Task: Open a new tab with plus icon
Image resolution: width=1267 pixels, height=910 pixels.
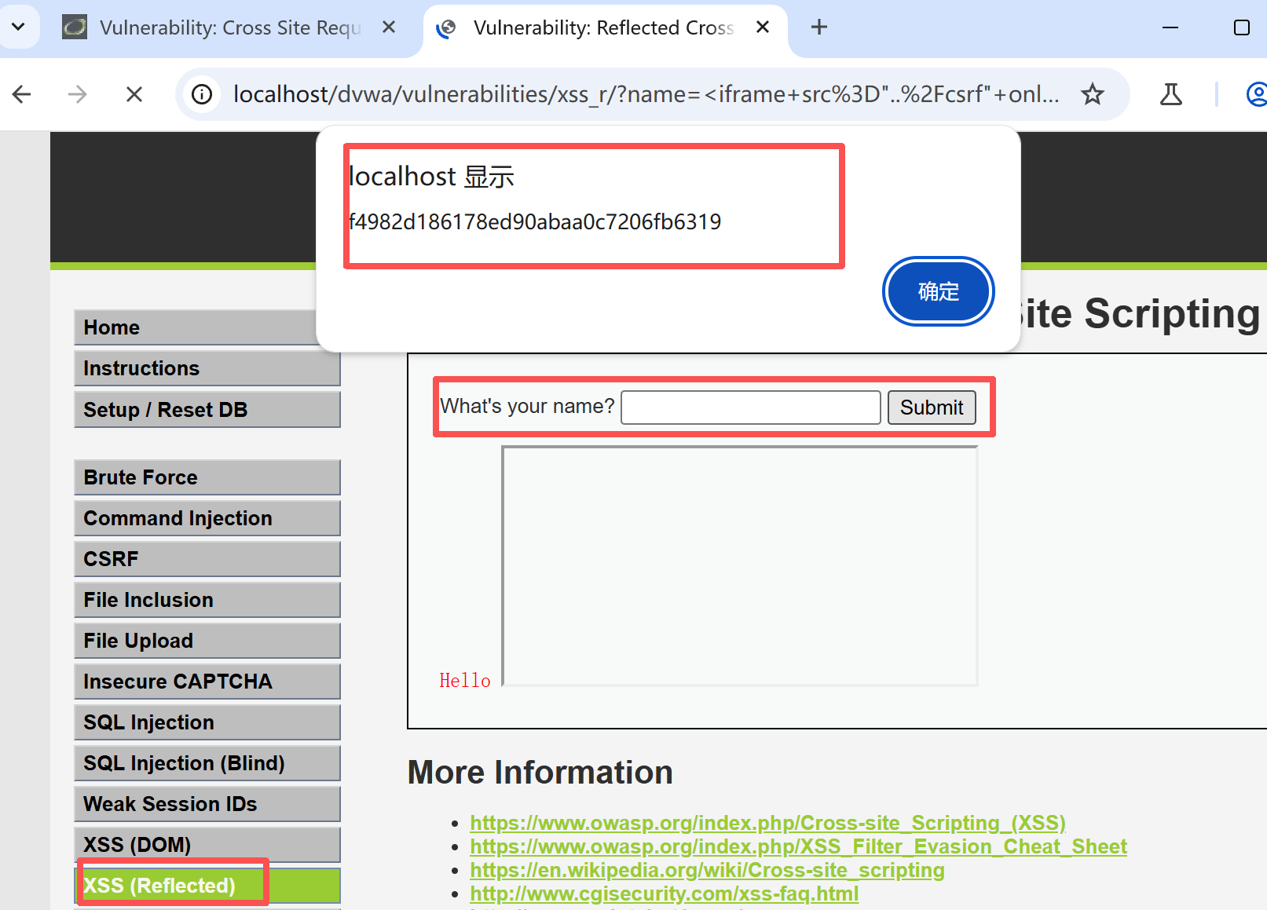Action: click(x=819, y=27)
